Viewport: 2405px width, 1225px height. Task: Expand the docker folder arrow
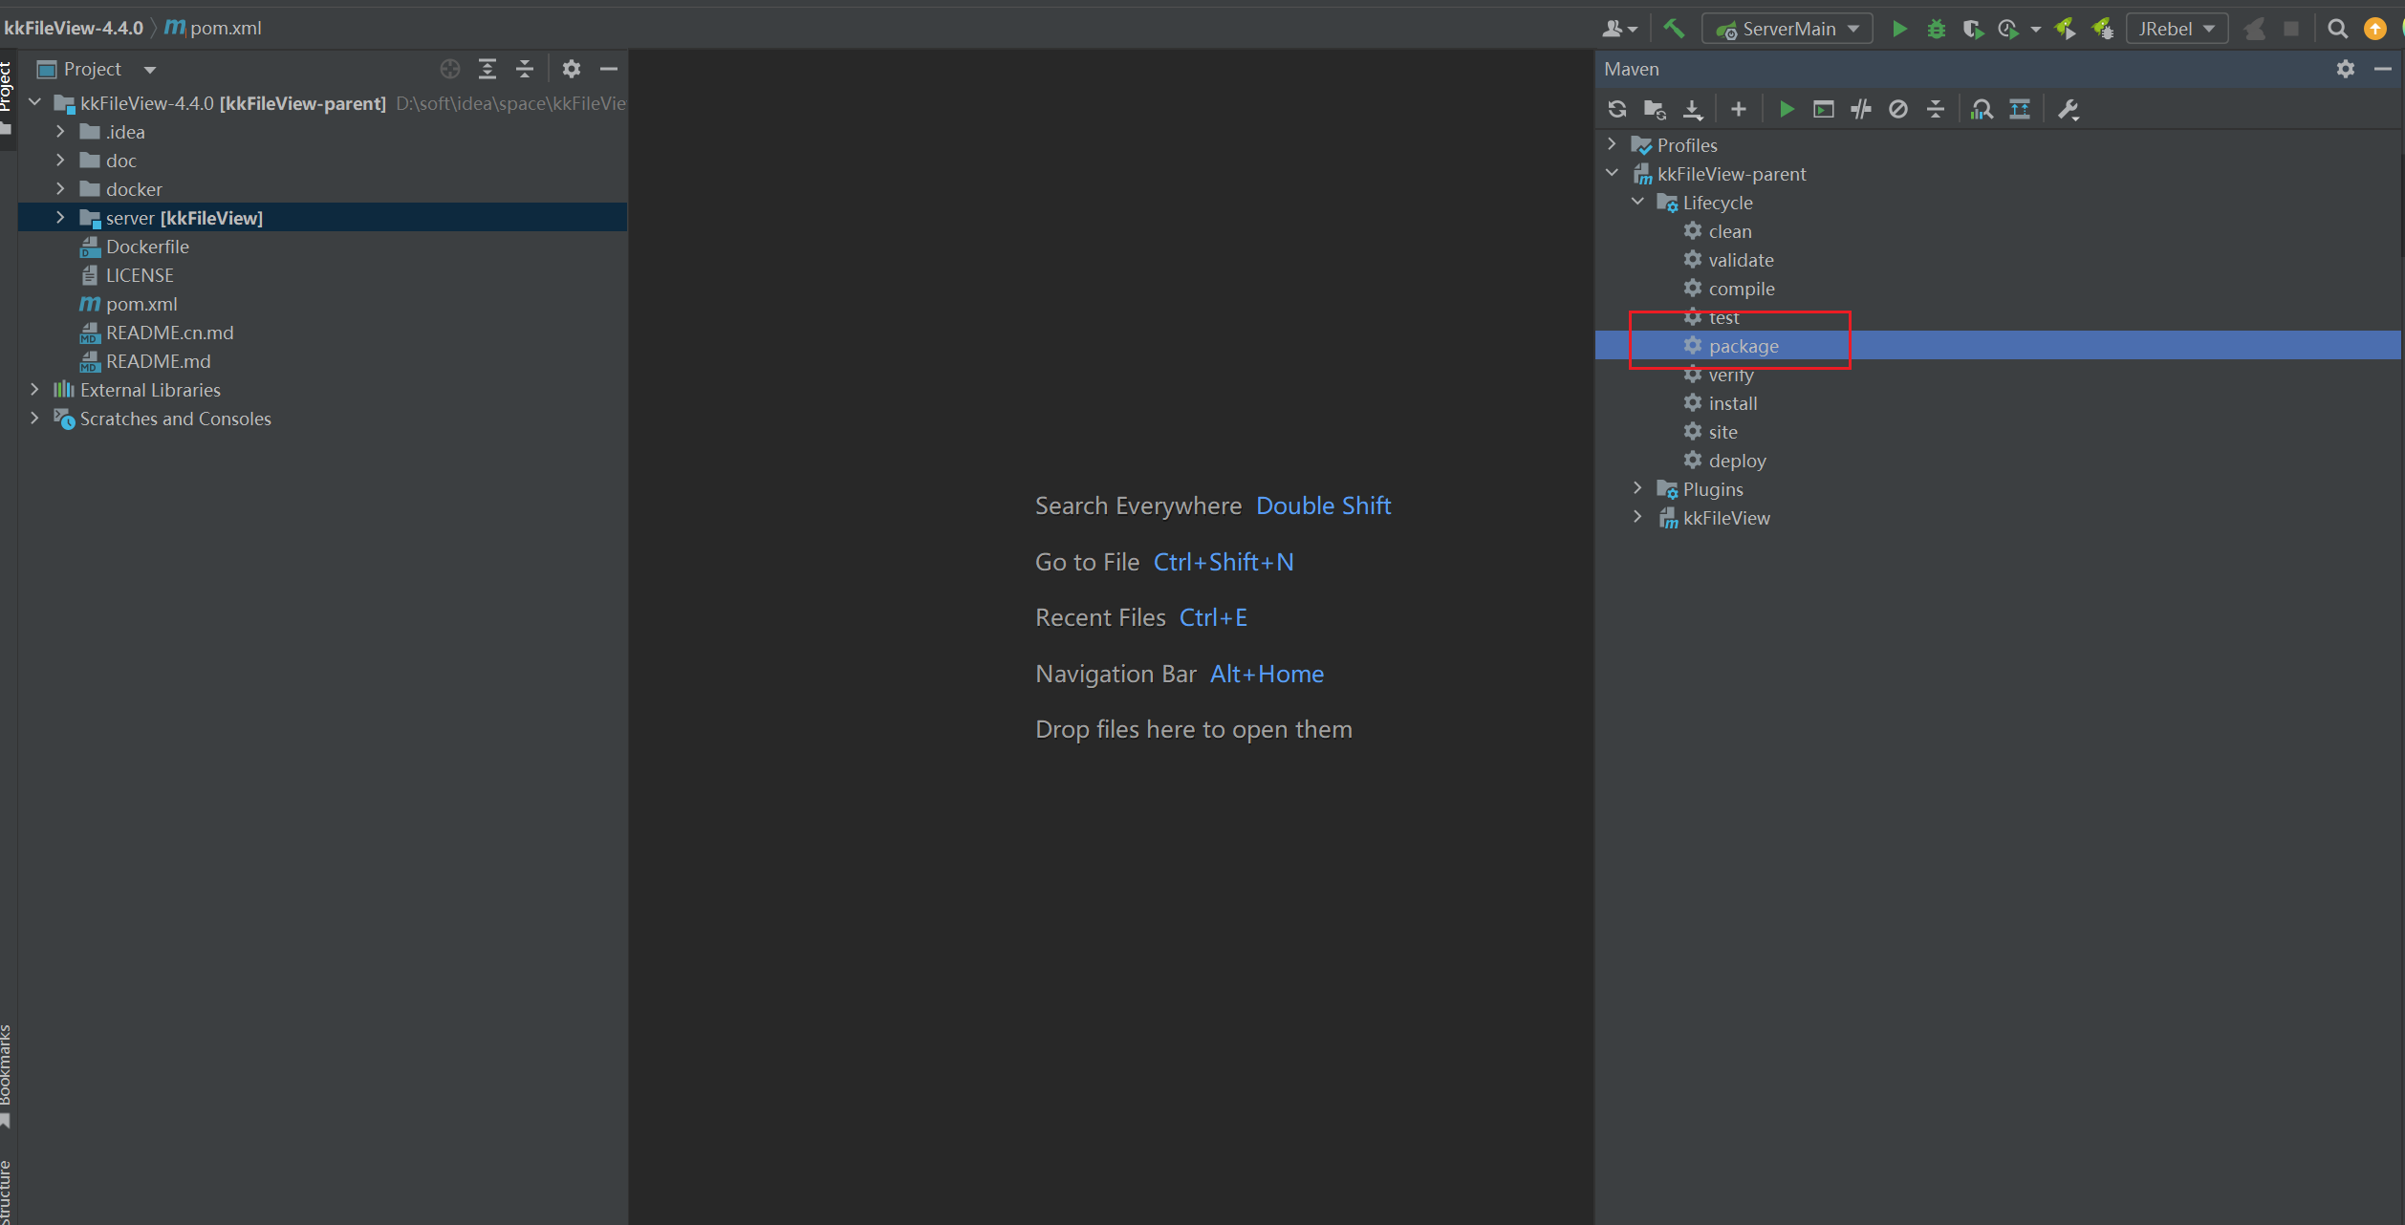tap(60, 189)
